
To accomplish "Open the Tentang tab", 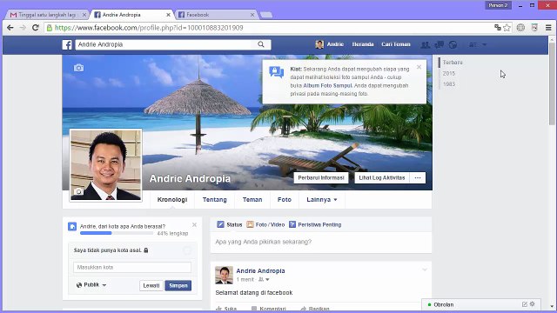I will (215, 200).
